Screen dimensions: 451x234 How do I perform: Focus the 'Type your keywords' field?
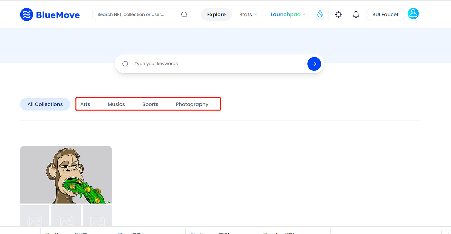click(219, 64)
